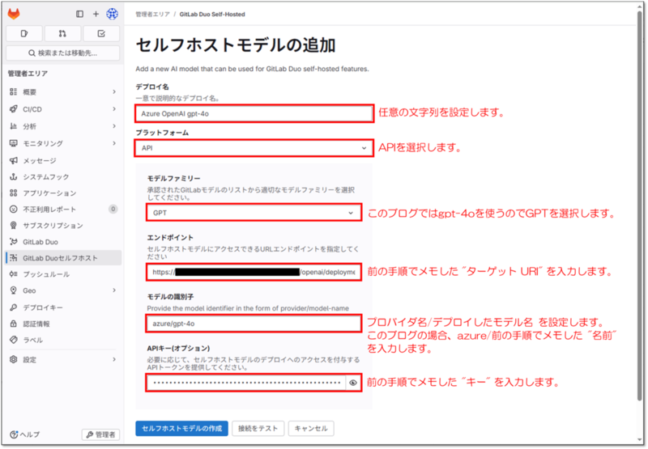Open the モデルファミリー GPT dropdown
Viewport: 648px width, 449px height.
pos(254,213)
